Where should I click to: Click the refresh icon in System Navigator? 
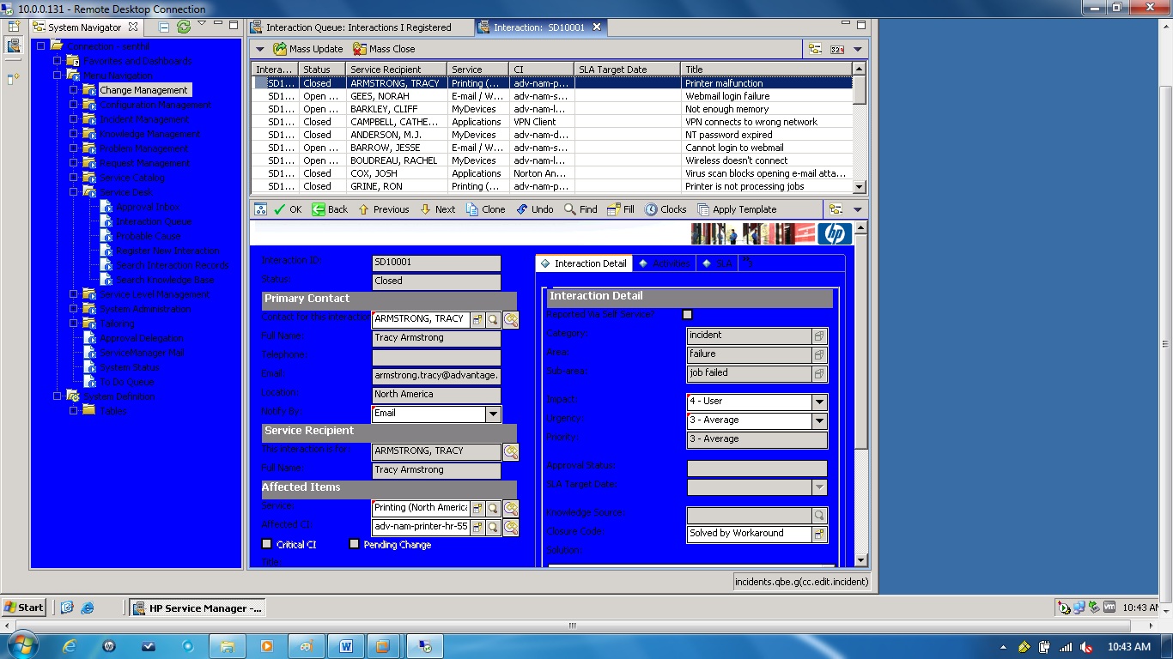[182, 27]
